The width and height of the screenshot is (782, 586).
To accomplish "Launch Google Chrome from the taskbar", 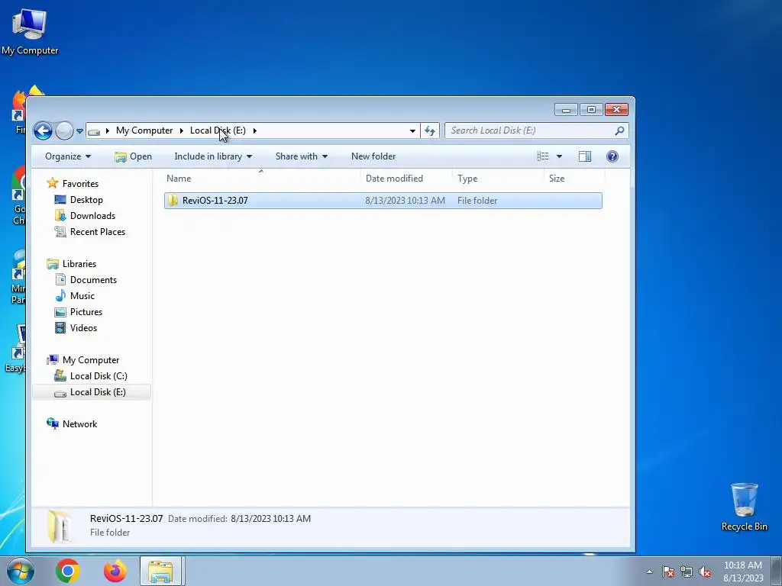I will (68, 571).
